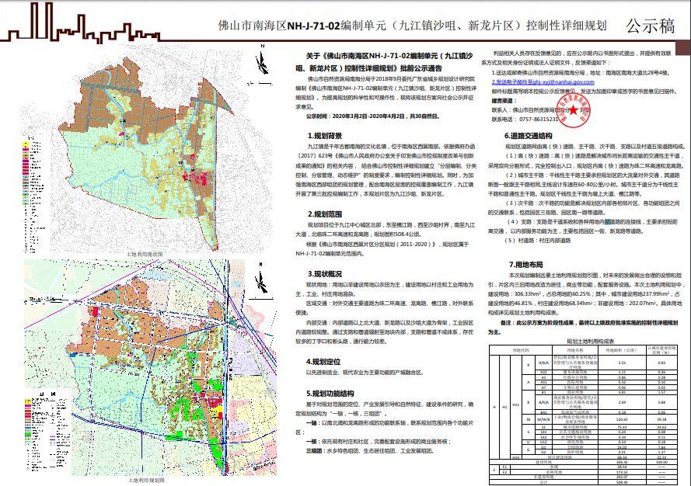The image size is (691, 486).
Task: Select the heading 1.规划背景
Action: (x=324, y=136)
